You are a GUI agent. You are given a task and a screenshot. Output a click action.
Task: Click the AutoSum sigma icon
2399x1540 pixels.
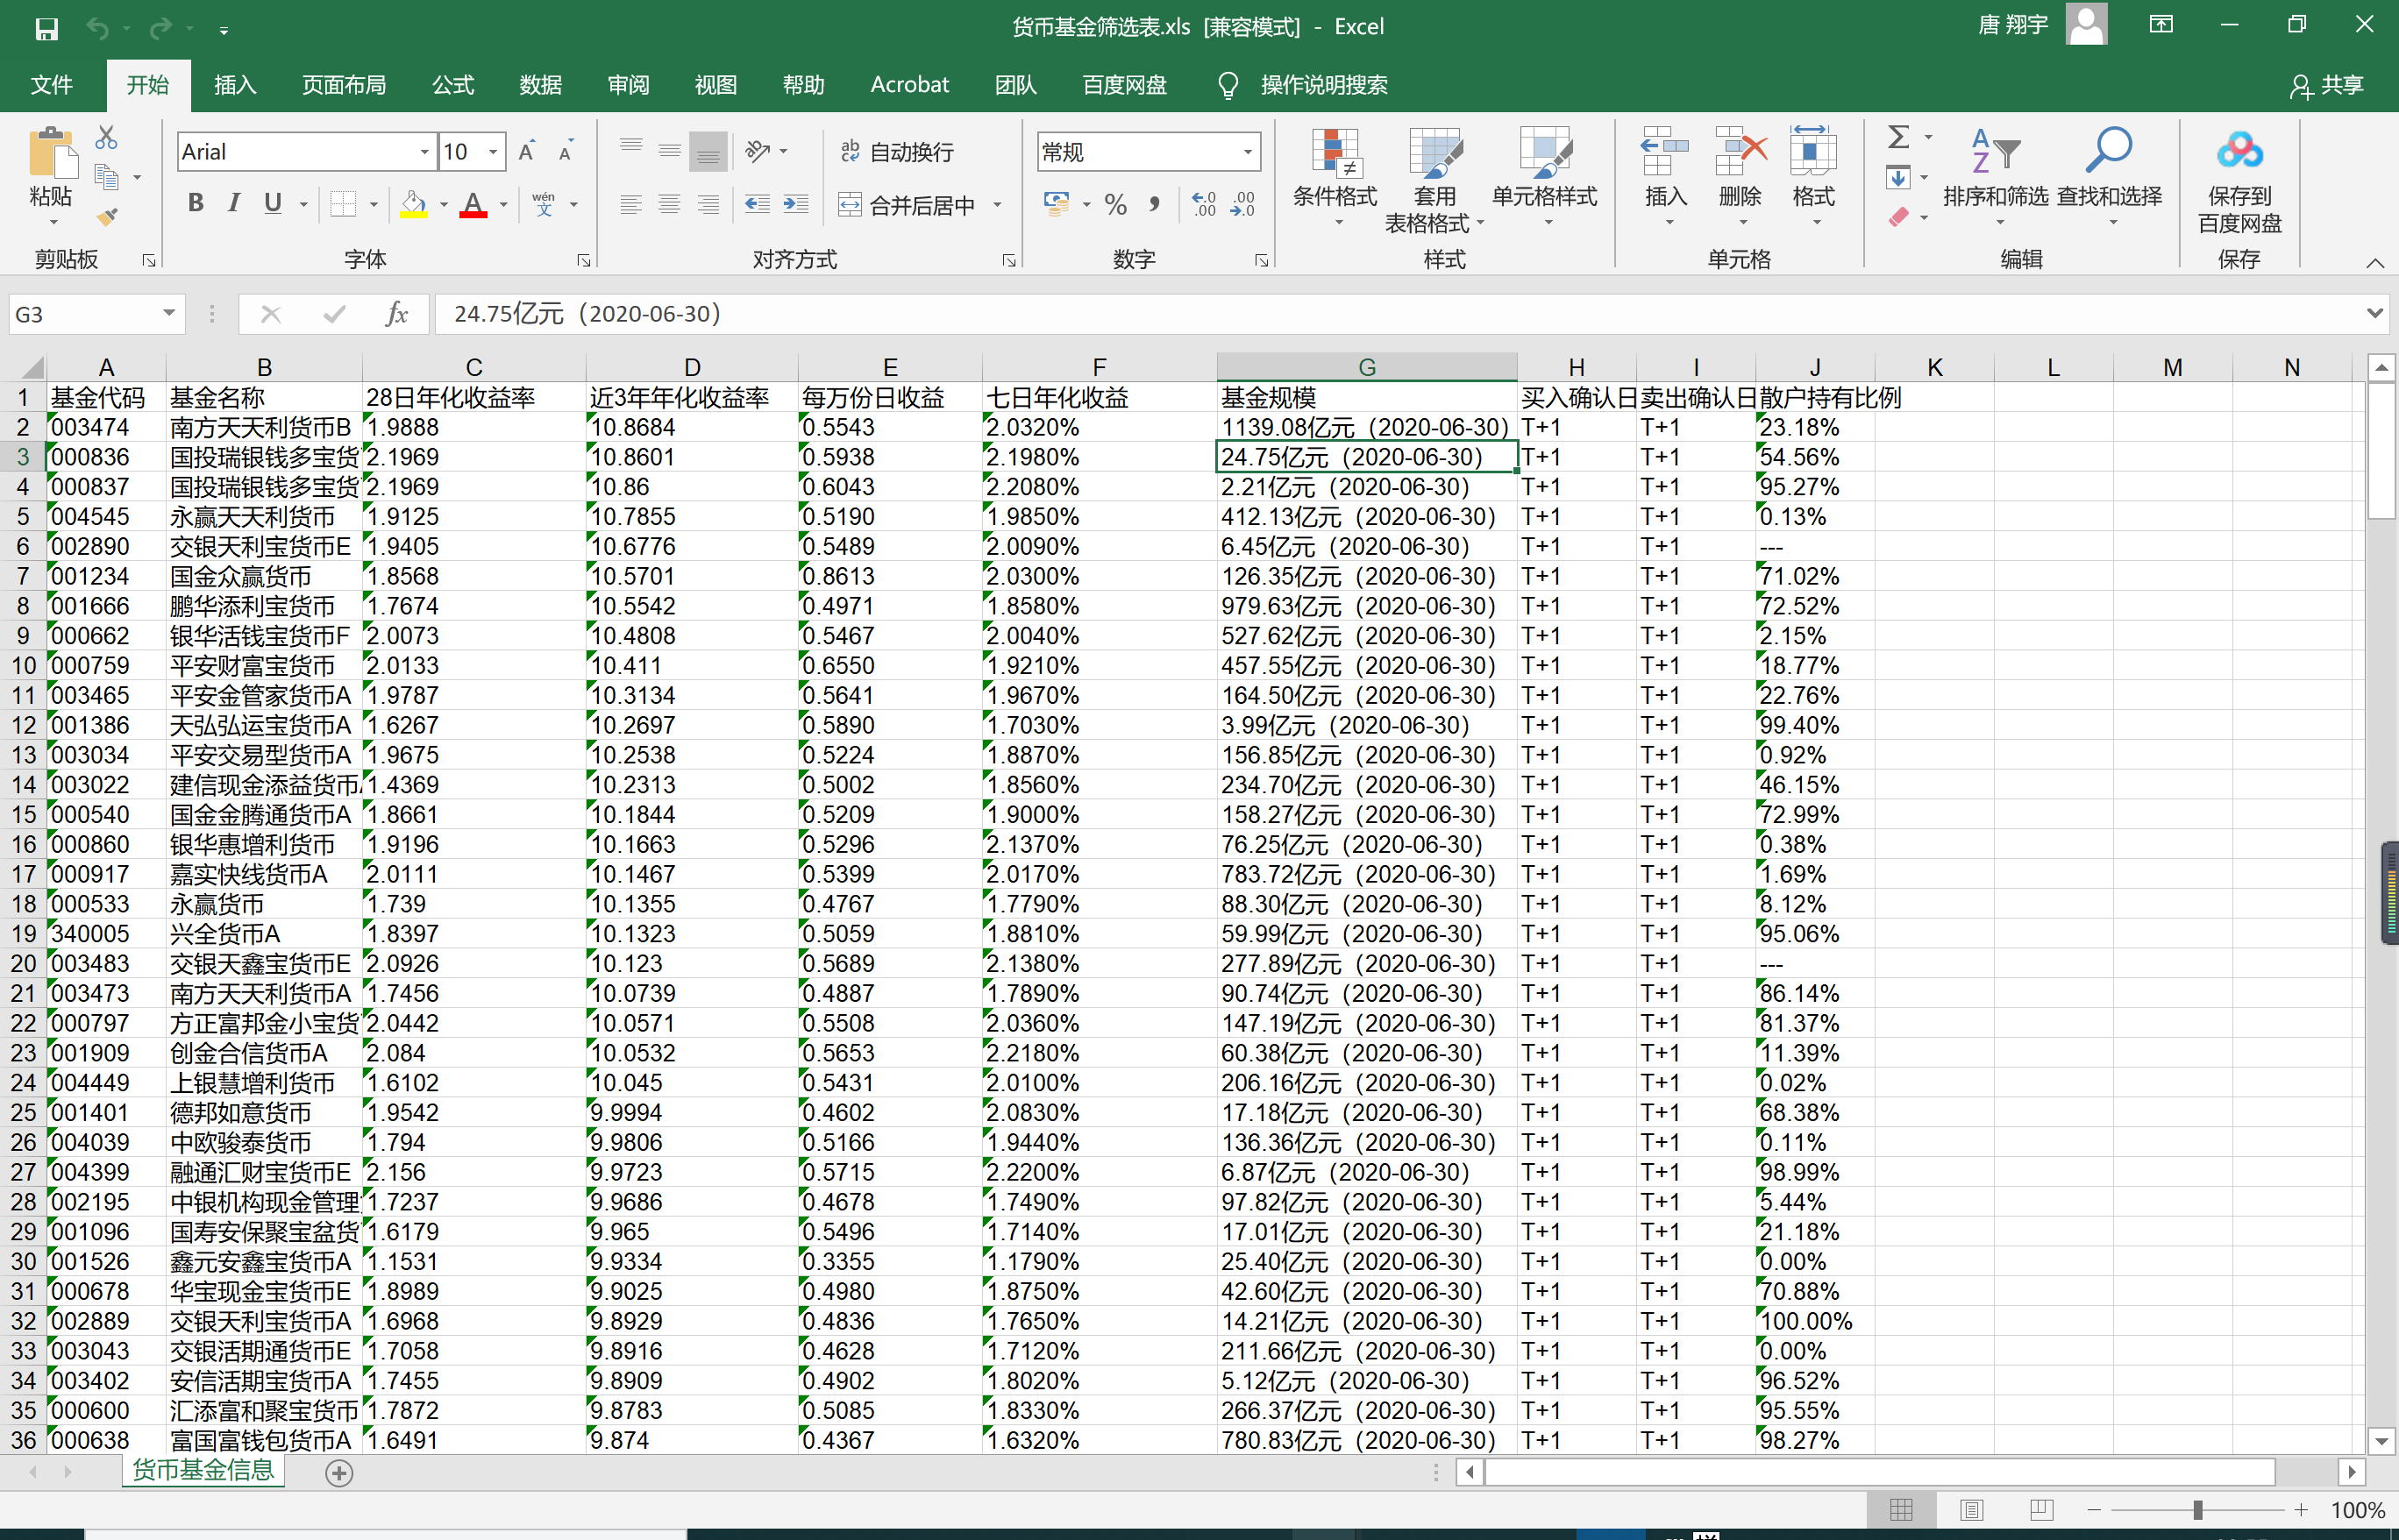1897,137
